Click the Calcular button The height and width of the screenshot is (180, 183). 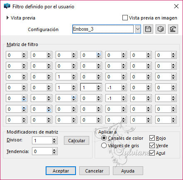click(x=76, y=141)
